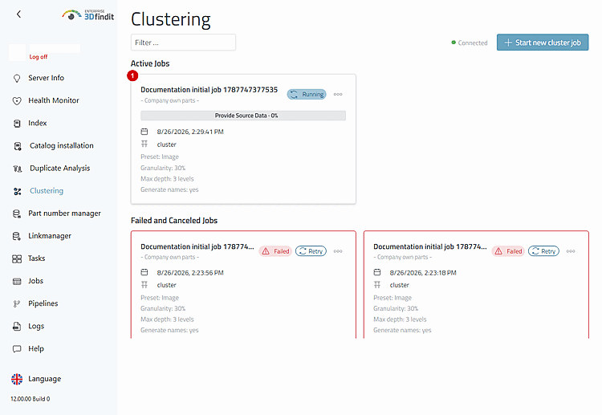Retry the 2:23:56 PM failed job

tap(311, 251)
